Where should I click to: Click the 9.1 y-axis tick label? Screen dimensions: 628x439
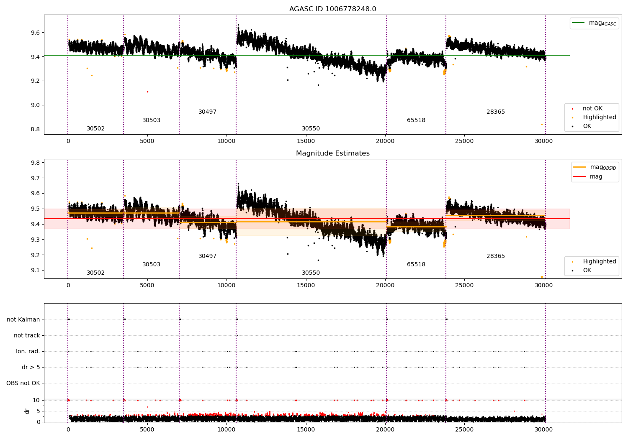click(x=36, y=271)
